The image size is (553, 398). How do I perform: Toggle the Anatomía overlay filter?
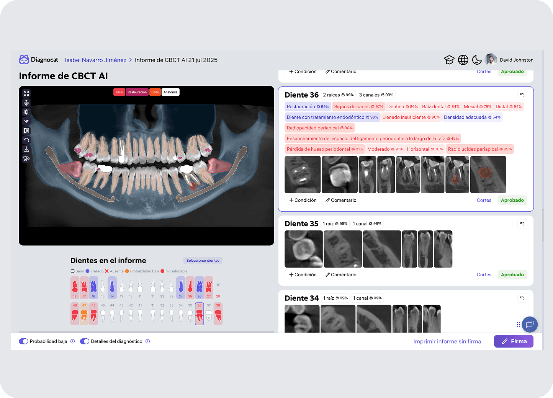[x=170, y=92]
